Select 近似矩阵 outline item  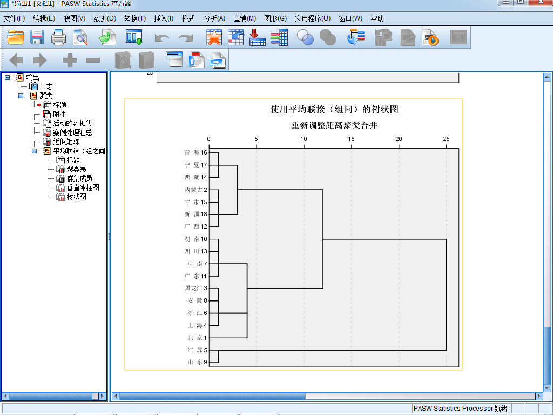click(66, 142)
